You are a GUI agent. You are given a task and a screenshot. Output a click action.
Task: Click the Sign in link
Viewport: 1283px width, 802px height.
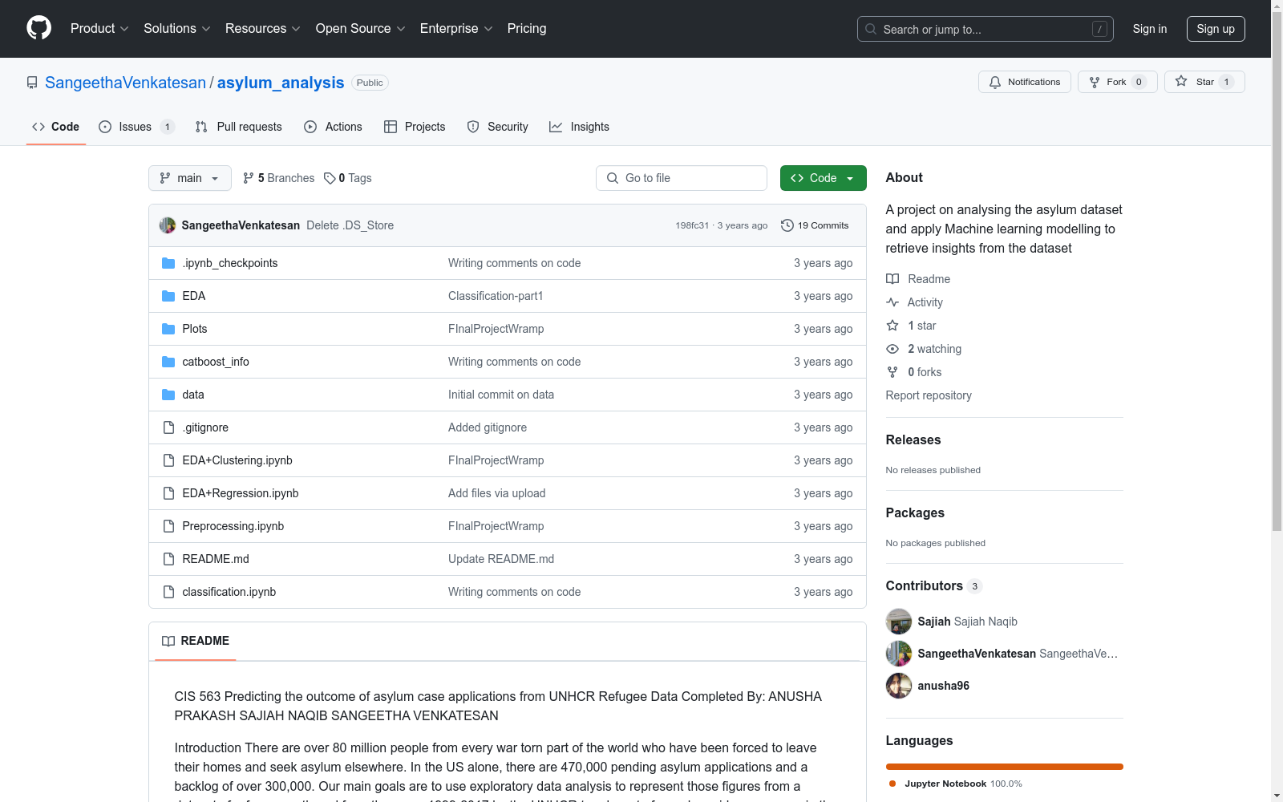1149,29
